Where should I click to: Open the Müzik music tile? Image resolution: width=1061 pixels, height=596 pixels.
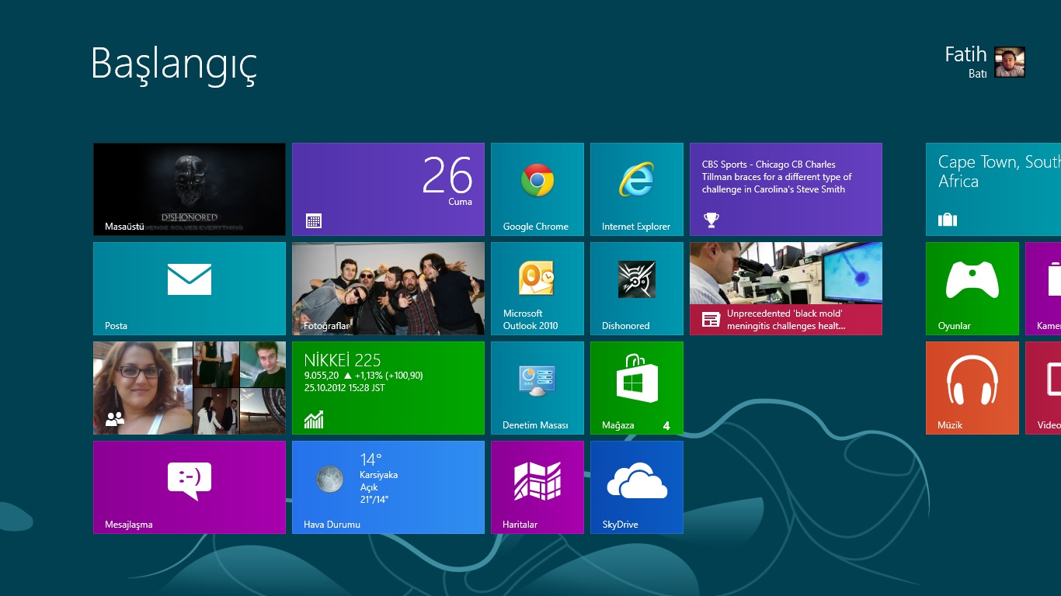pos(972,388)
